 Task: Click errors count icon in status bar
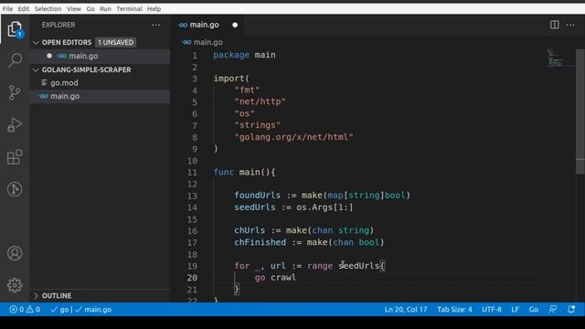(x=14, y=309)
